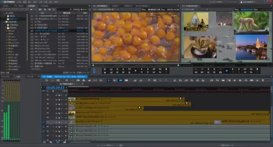Click the FX effects icon in timeline toolbar
The image size is (273, 147).
tap(217, 81)
